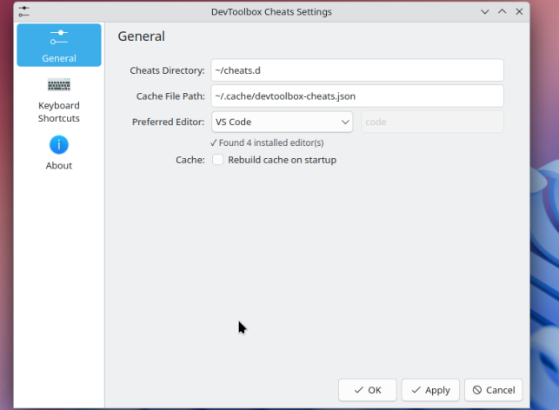559x410 pixels.
Task: Expand the Preferred Editor dropdown
Action: click(282, 122)
